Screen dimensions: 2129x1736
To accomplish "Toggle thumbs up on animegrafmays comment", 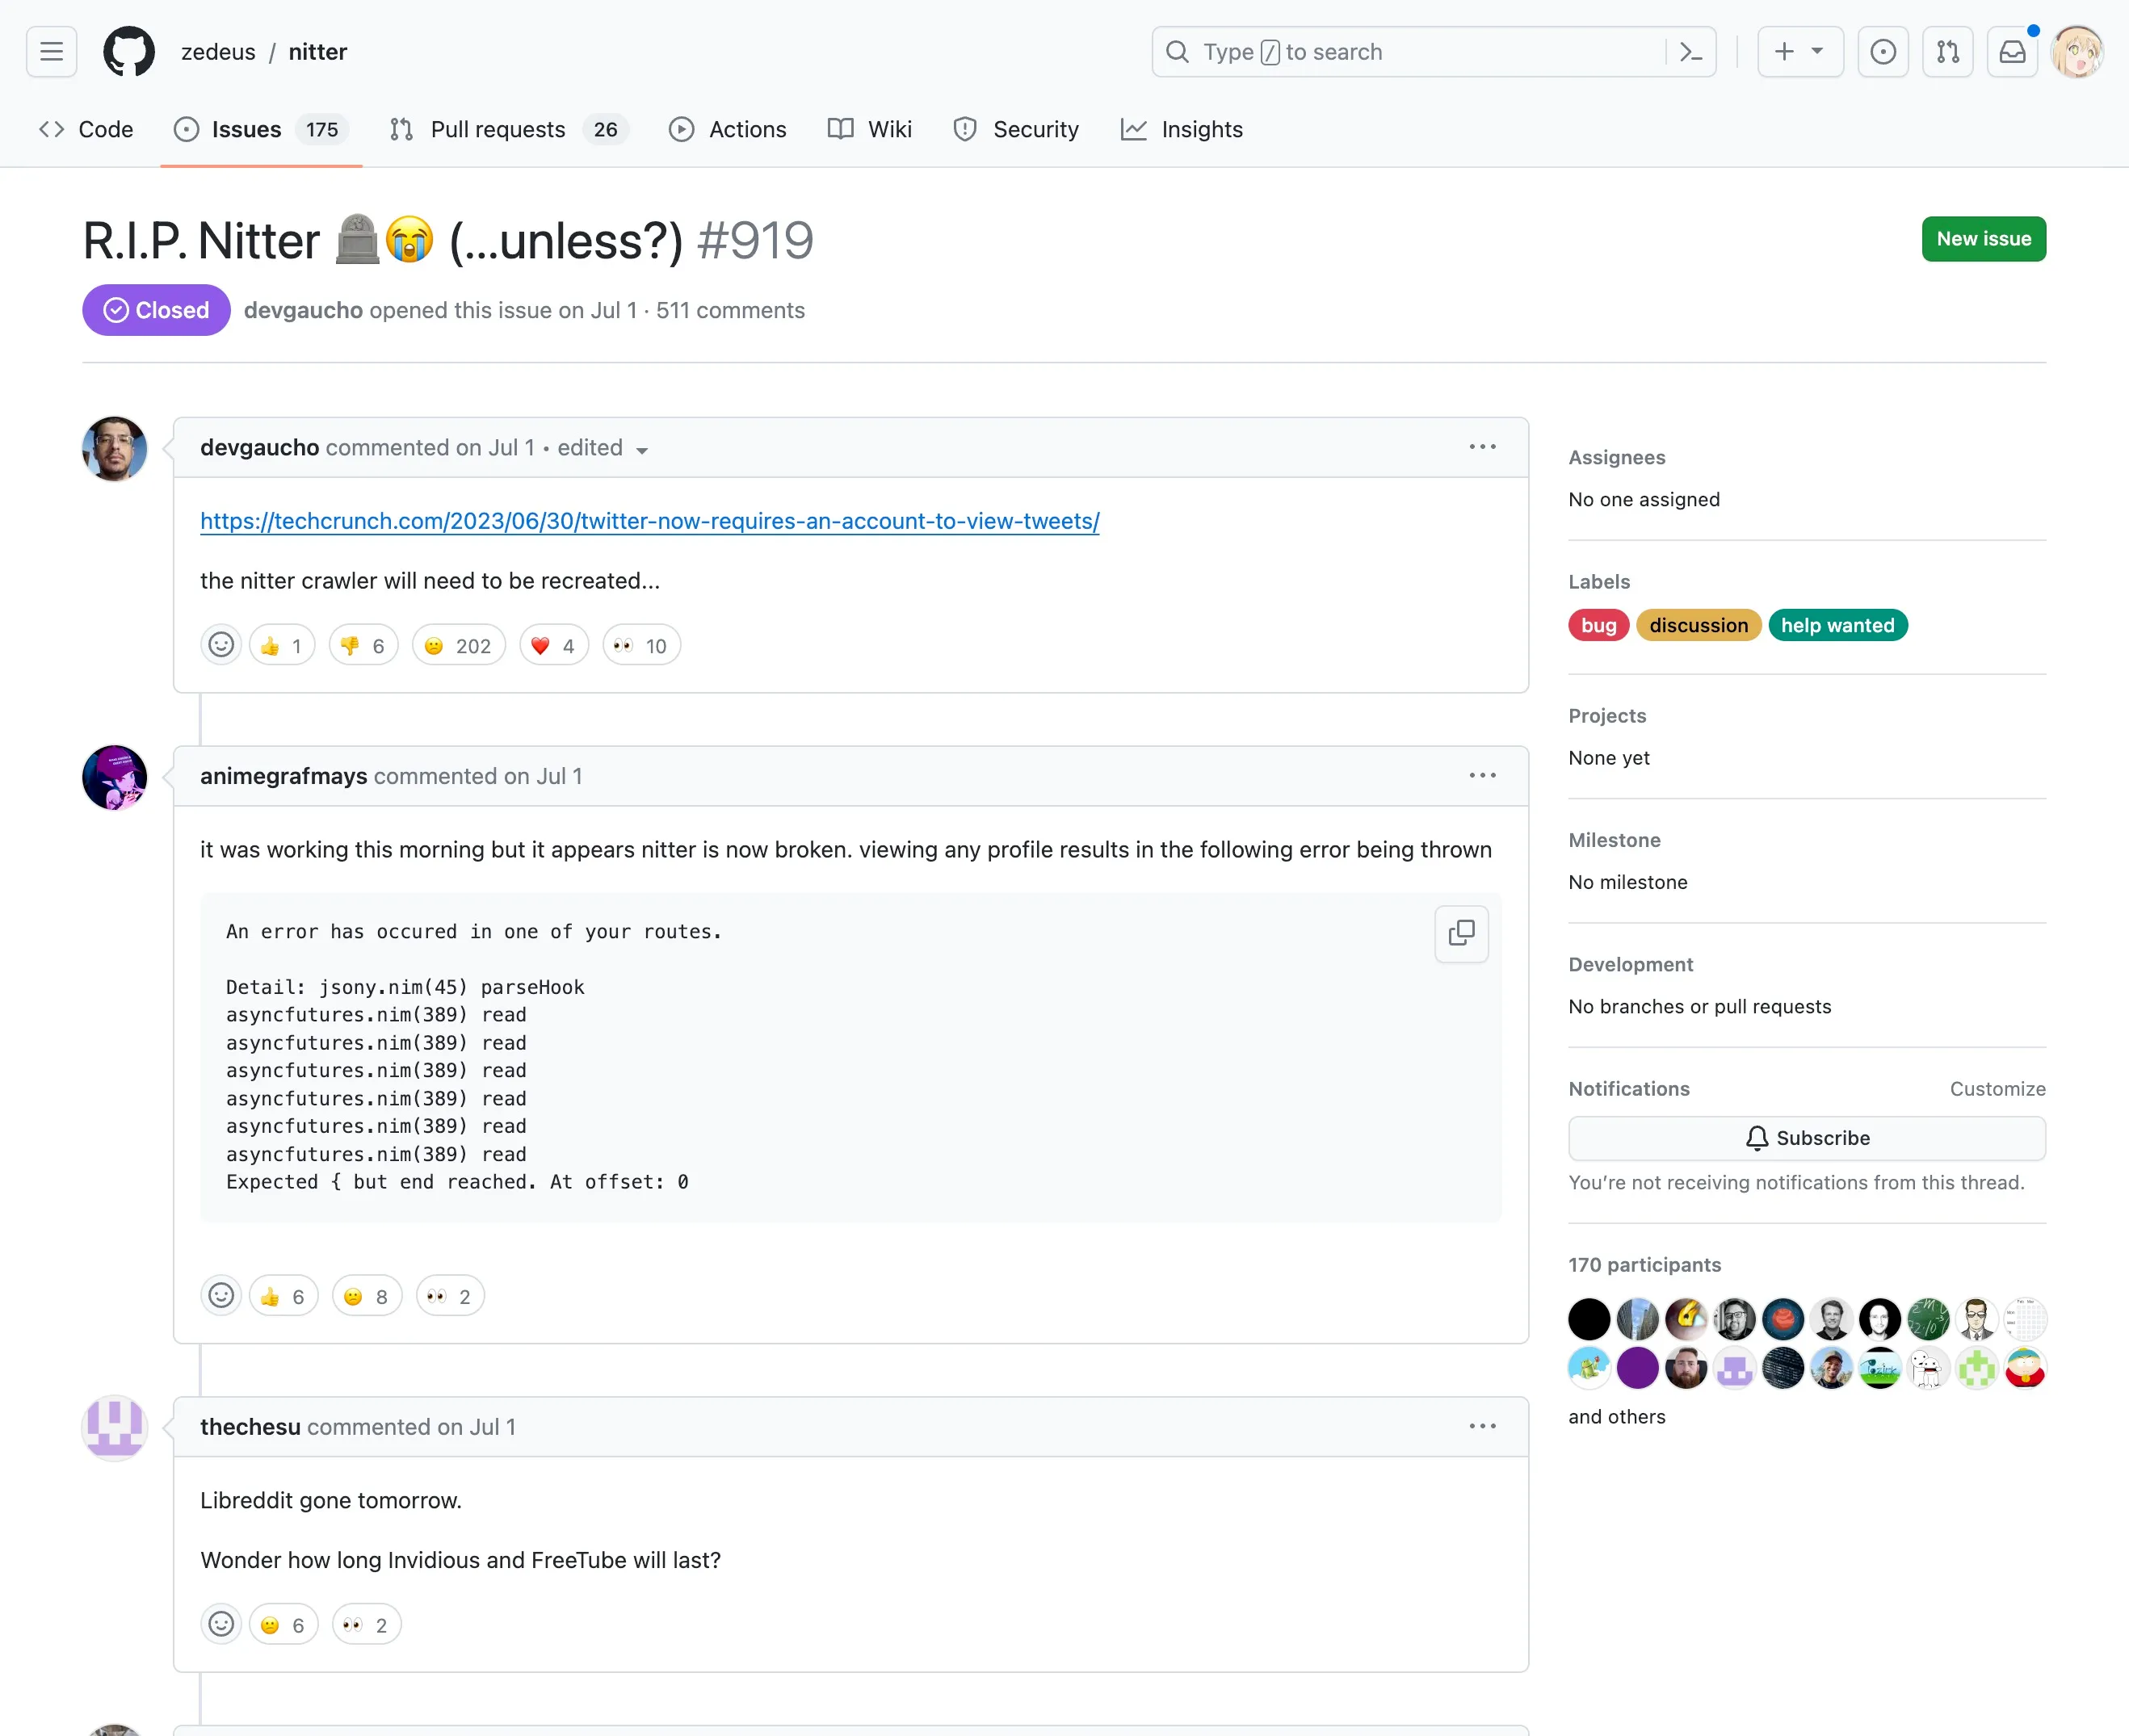I will 283,1296.
